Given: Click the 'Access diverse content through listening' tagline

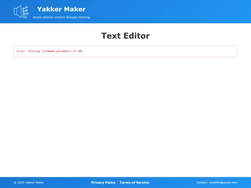Looking at the screenshot, I should pos(61,17).
